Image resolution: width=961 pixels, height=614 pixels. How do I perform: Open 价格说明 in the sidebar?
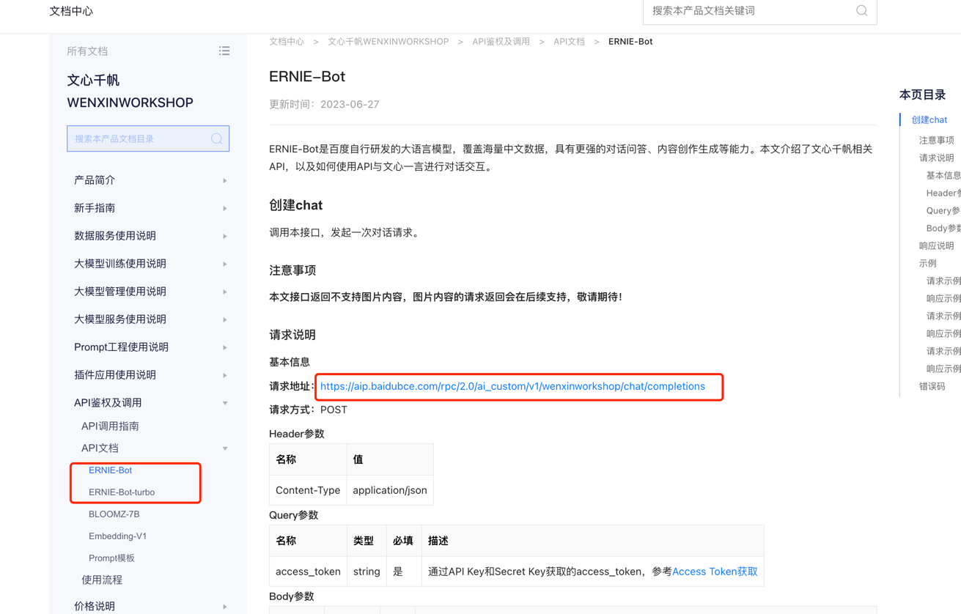(x=95, y=607)
